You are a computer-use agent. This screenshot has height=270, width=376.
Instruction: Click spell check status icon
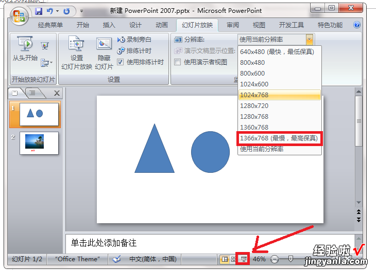117,259
